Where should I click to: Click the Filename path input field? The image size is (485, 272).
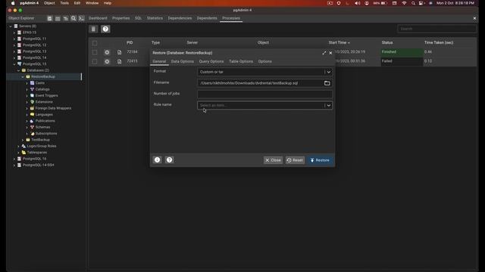pyautogui.click(x=260, y=83)
